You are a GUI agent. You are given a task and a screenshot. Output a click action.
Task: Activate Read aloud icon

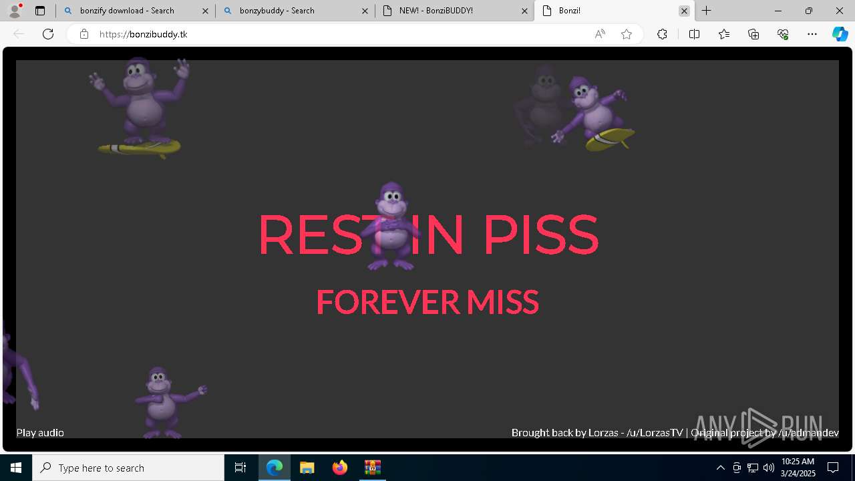pos(600,34)
